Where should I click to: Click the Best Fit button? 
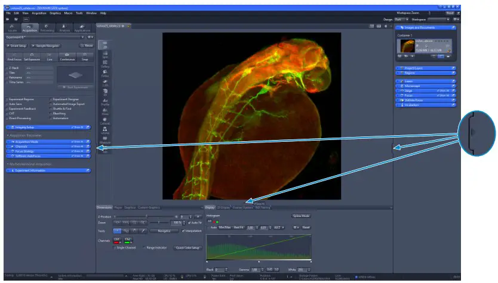238,228
